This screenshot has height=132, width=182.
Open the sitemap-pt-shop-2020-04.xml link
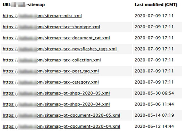click(x=56, y=104)
